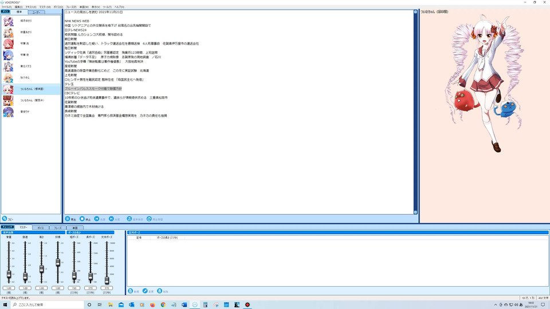Open the File (ファイル) menu

[x=6, y=7]
